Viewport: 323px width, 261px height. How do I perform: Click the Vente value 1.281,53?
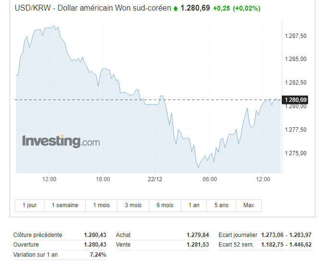click(198, 245)
